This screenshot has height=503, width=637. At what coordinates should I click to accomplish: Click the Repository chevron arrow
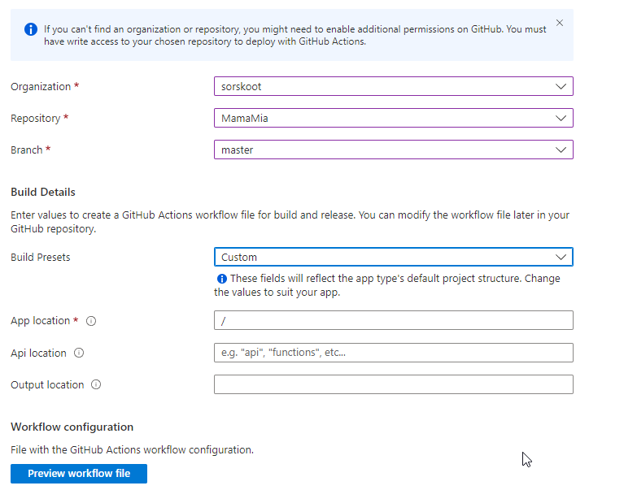coord(561,118)
